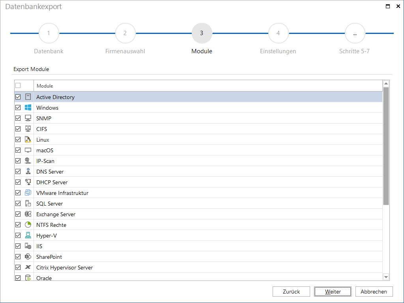This screenshot has height=303, width=404.
Task: Go to step 1 Datenbank
Action: tap(49, 33)
